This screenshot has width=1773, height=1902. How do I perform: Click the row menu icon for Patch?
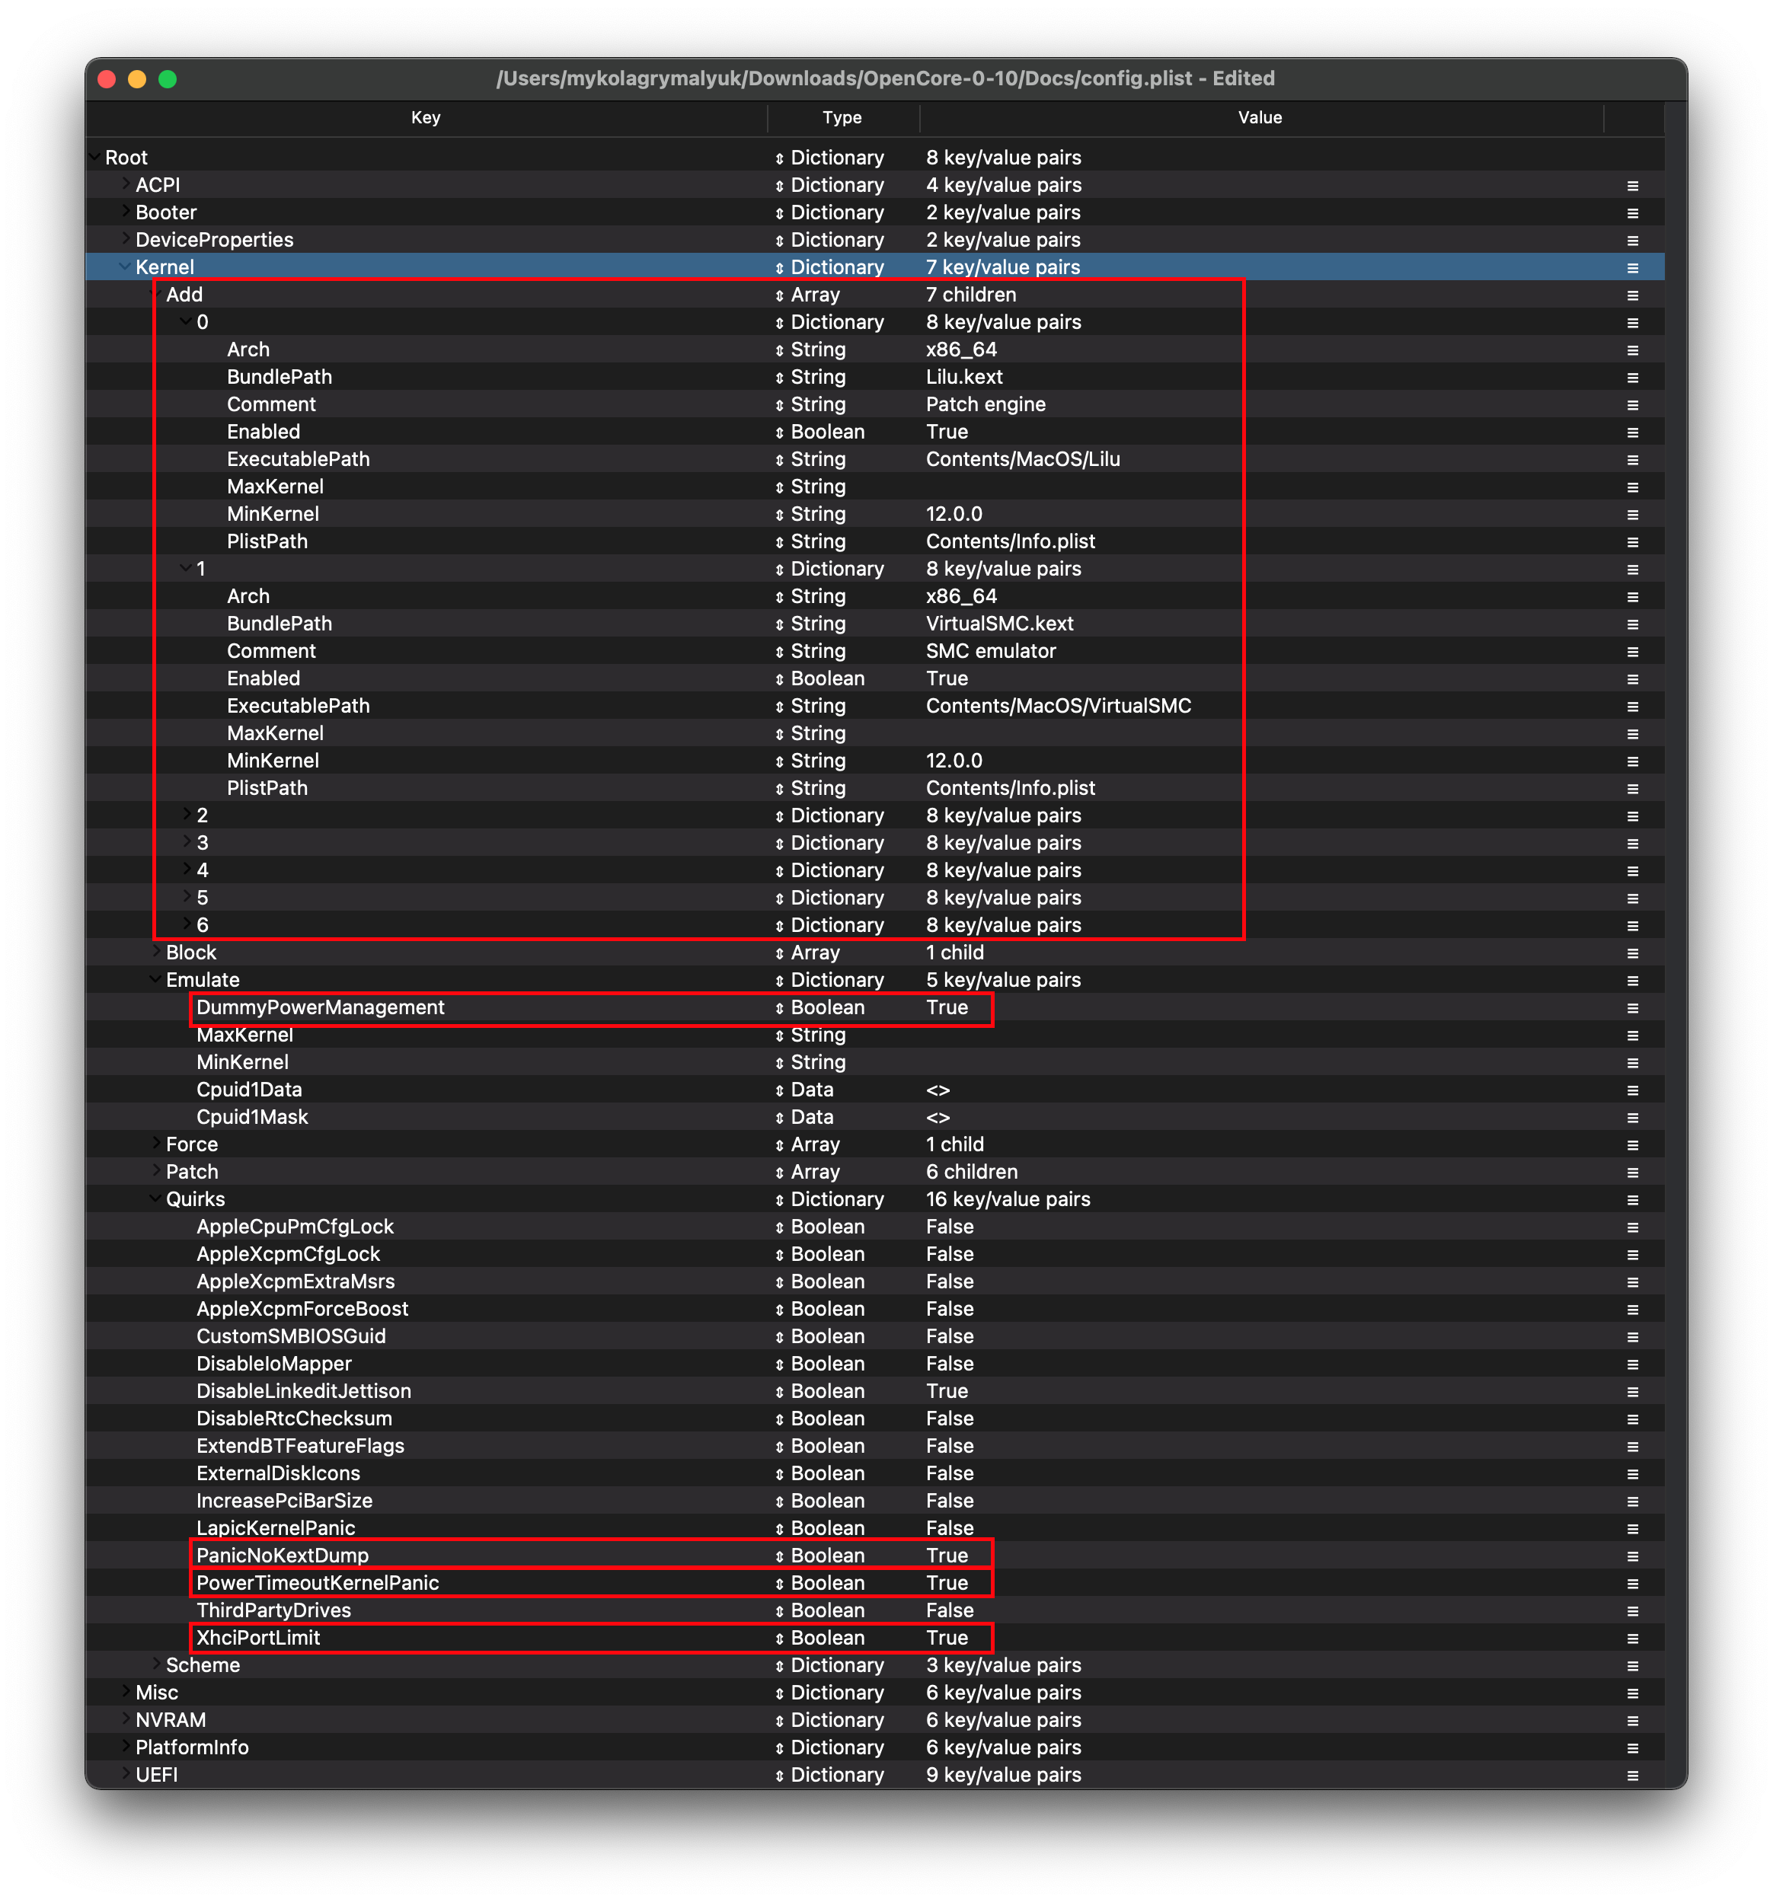1632,1173
